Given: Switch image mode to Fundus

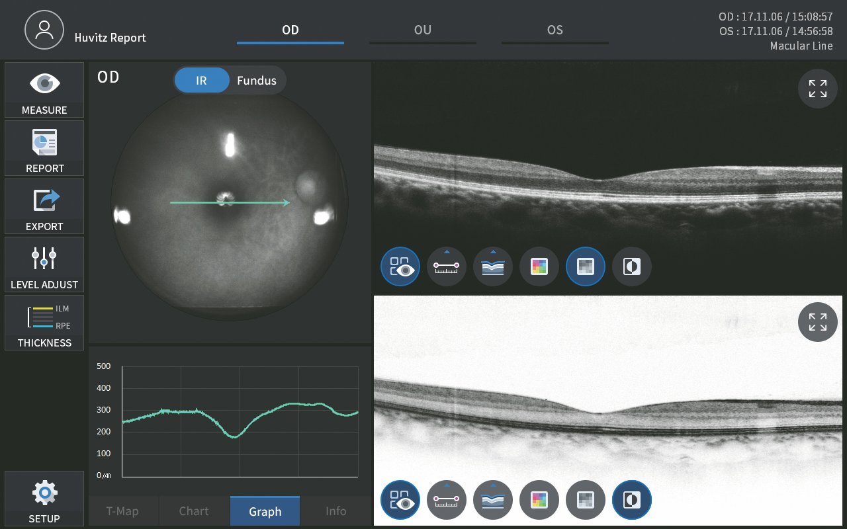Looking at the screenshot, I should tap(257, 81).
